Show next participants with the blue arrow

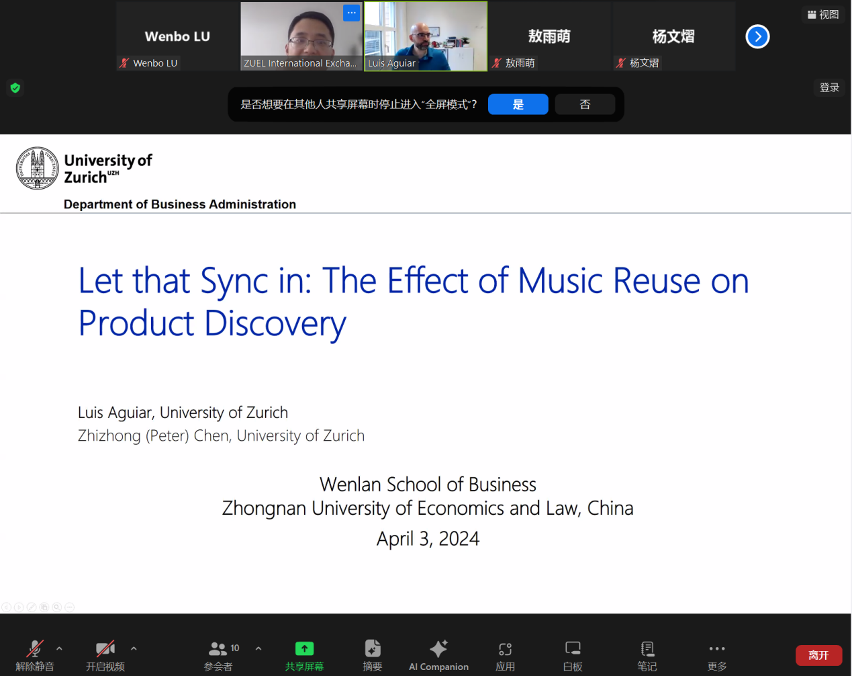(x=757, y=36)
